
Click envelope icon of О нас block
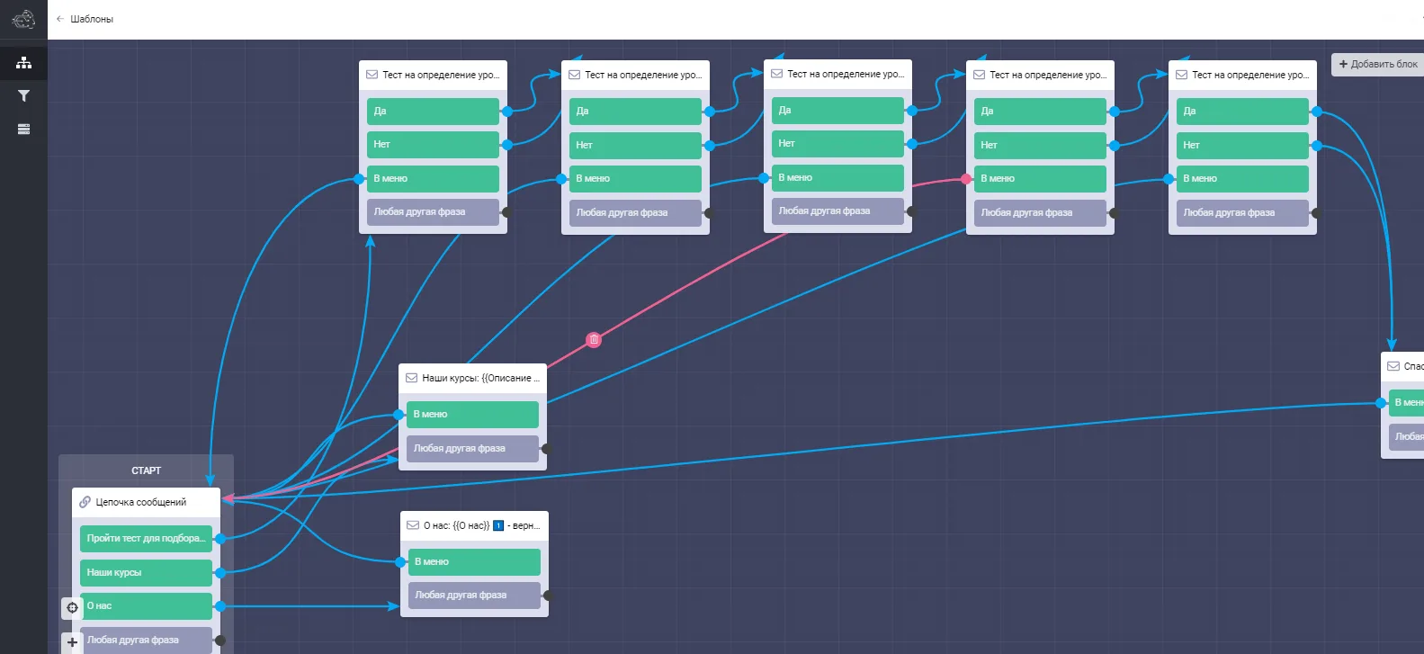click(x=413, y=525)
